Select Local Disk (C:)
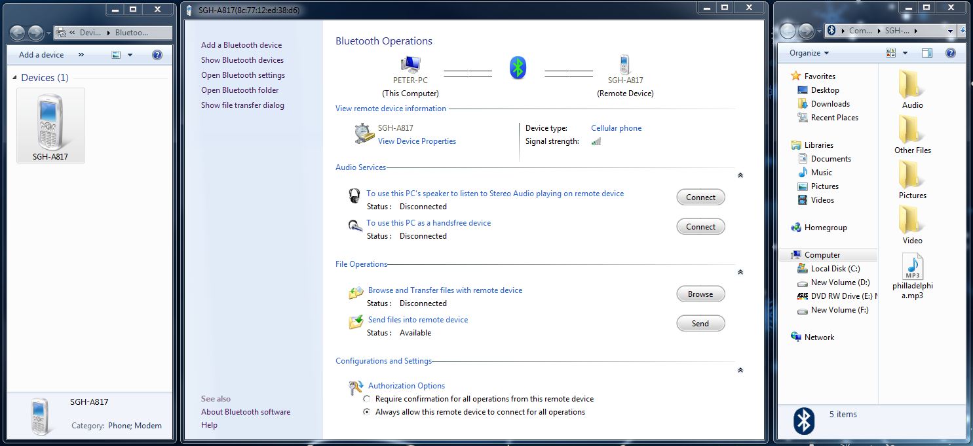The image size is (973, 446). [x=828, y=269]
